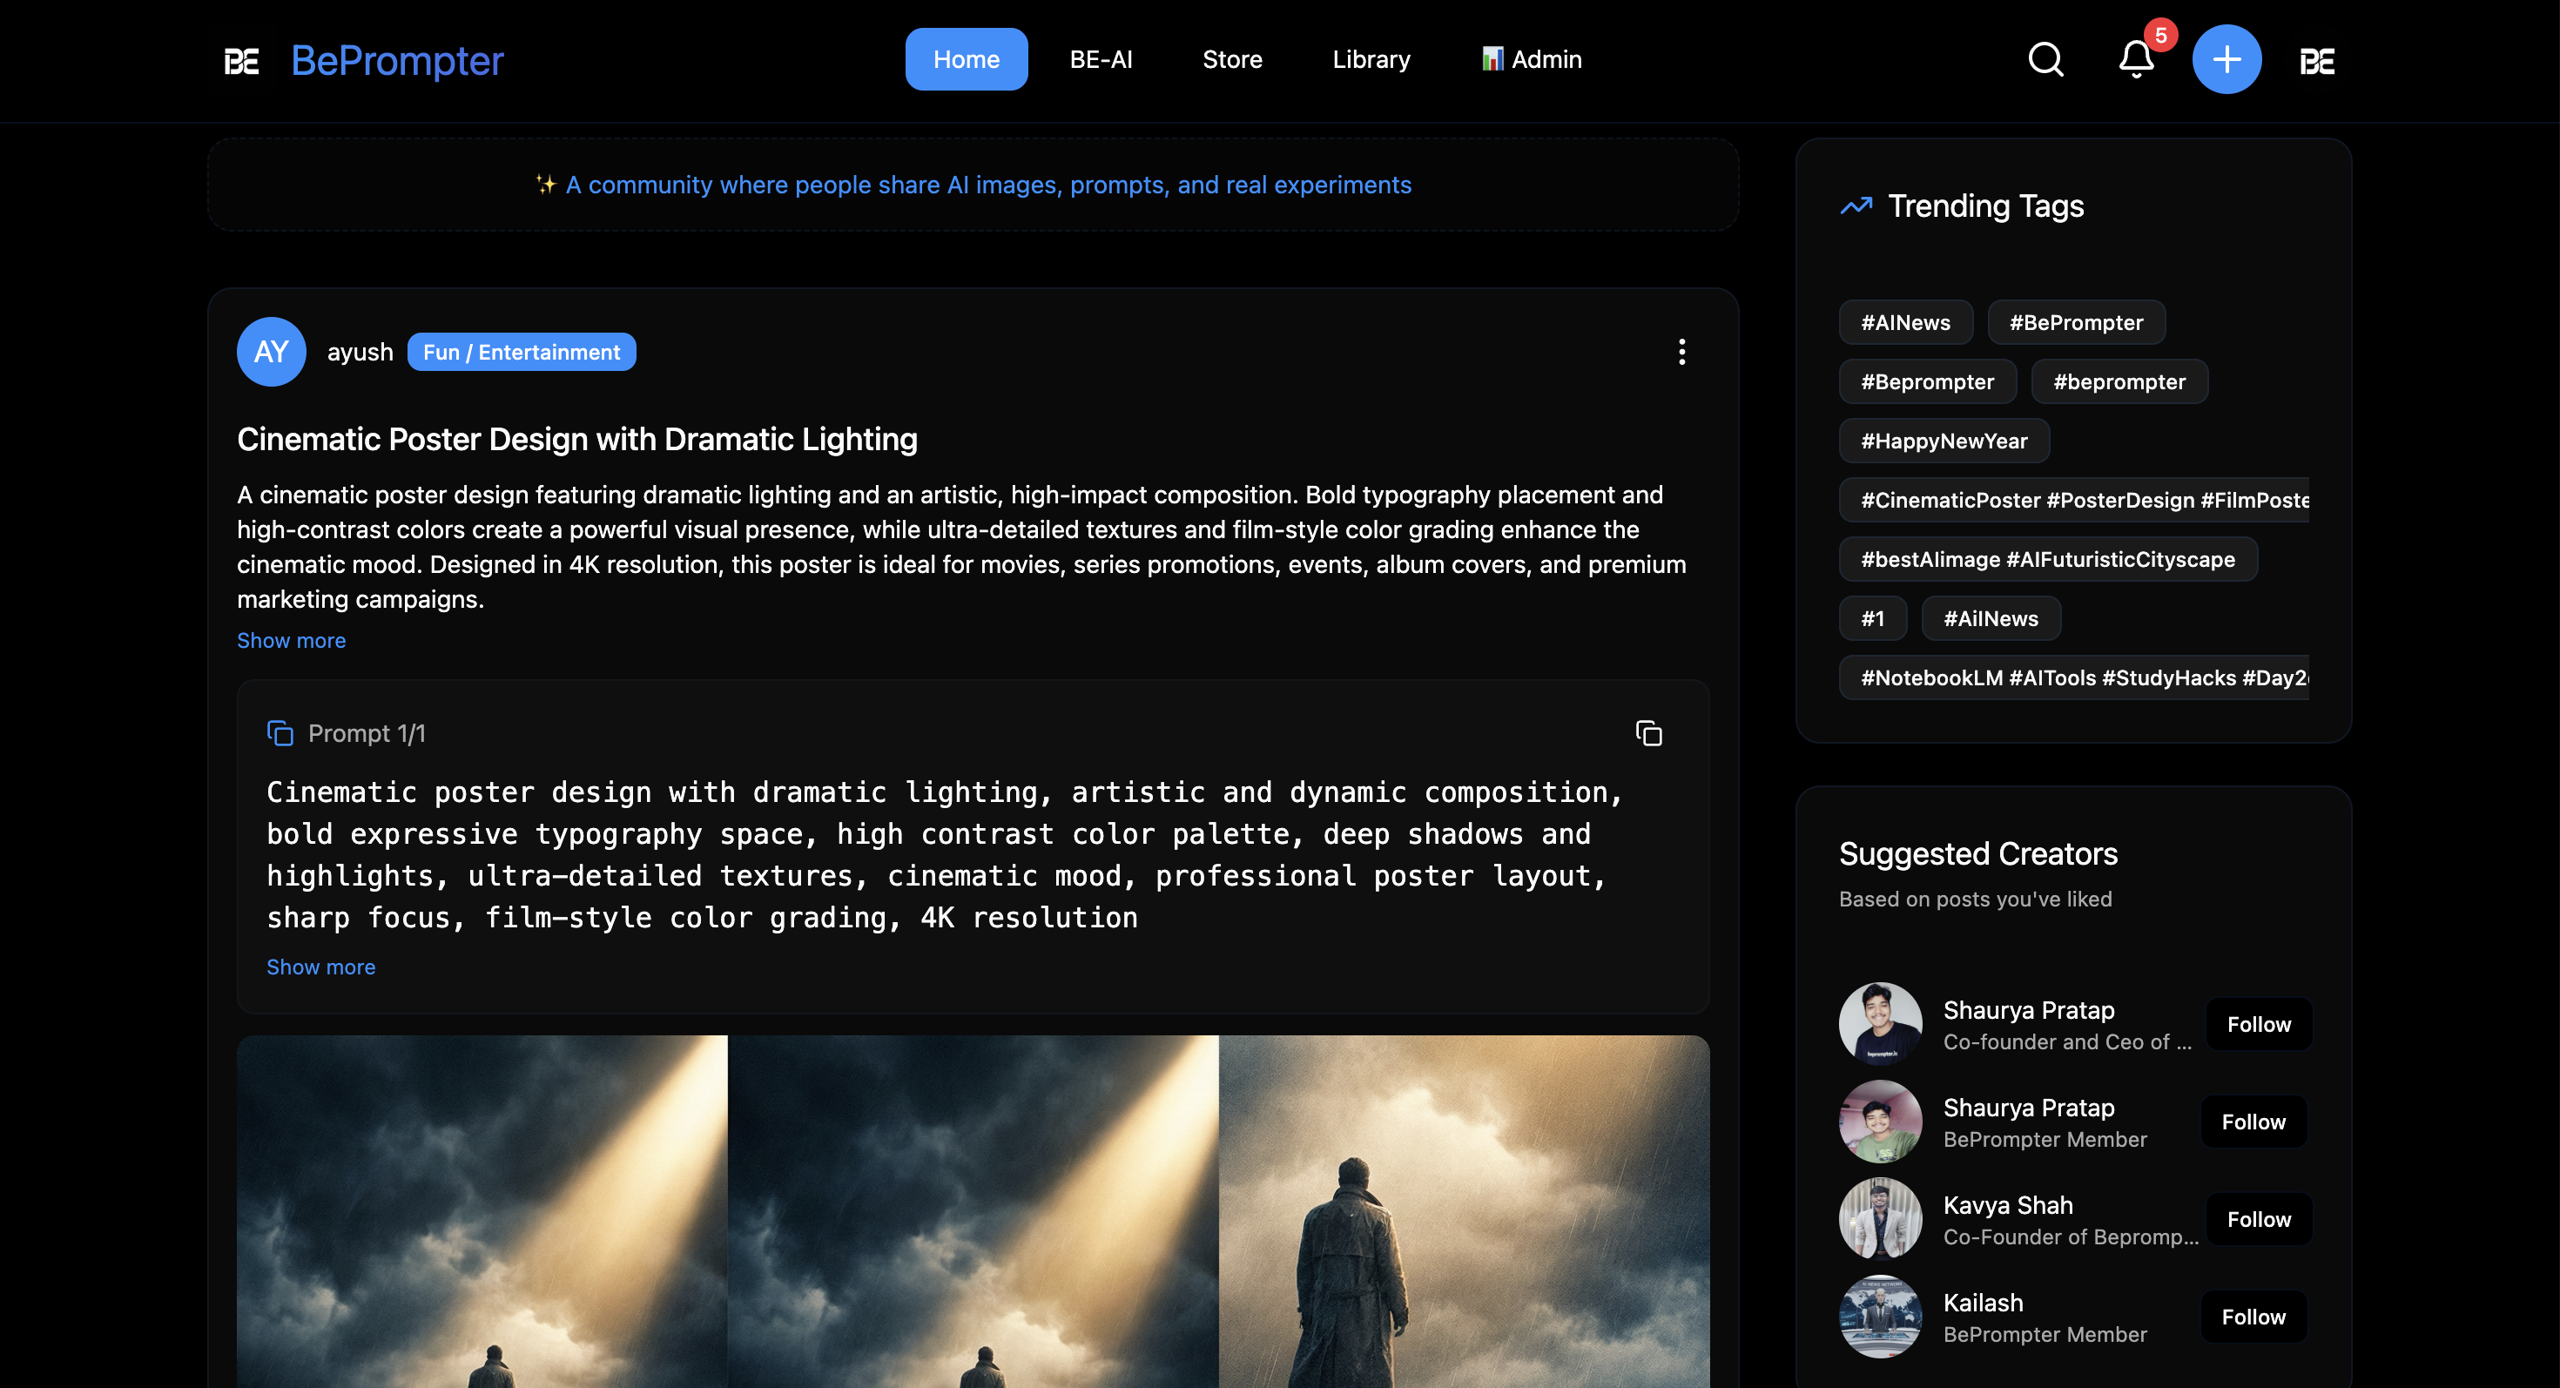2560x1388 pixels.
Task: Click the Fun / Entertainment category badge
Action: tap(521, 352)
